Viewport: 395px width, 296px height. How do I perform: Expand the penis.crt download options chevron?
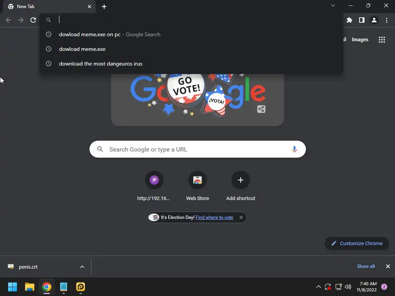point(82,267)
